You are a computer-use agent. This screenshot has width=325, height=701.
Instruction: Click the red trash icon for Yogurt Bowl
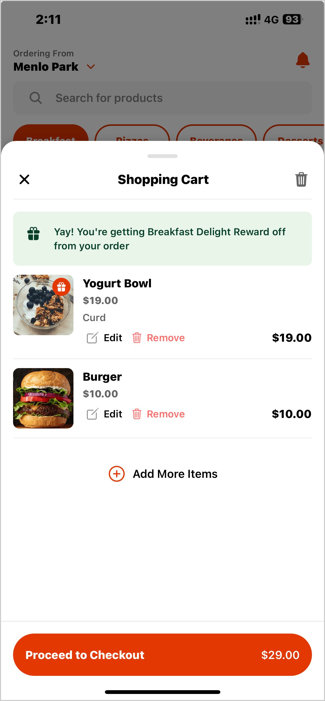click(137, 338)
